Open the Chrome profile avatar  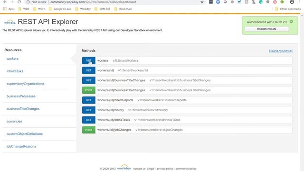[x=292, y=2]
